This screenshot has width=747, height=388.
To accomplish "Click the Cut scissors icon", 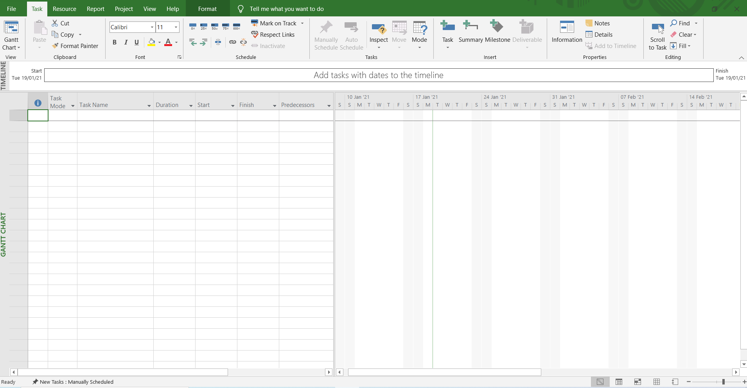I will coord(55,23).
